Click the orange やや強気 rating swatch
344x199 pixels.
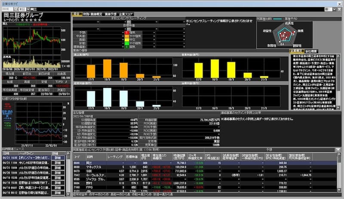pyautogui.click(x=126, y=36)
